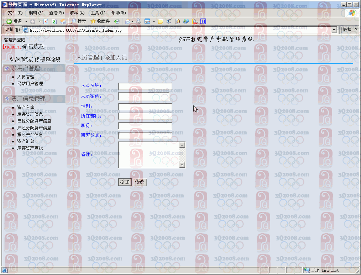Open the 归还分配资产信息 sidebar link
Screen dimensions: 361x275
[34, 128]
